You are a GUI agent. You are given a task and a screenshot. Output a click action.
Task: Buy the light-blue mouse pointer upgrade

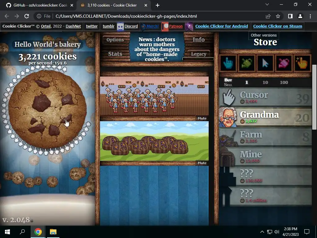pos(265,63)
